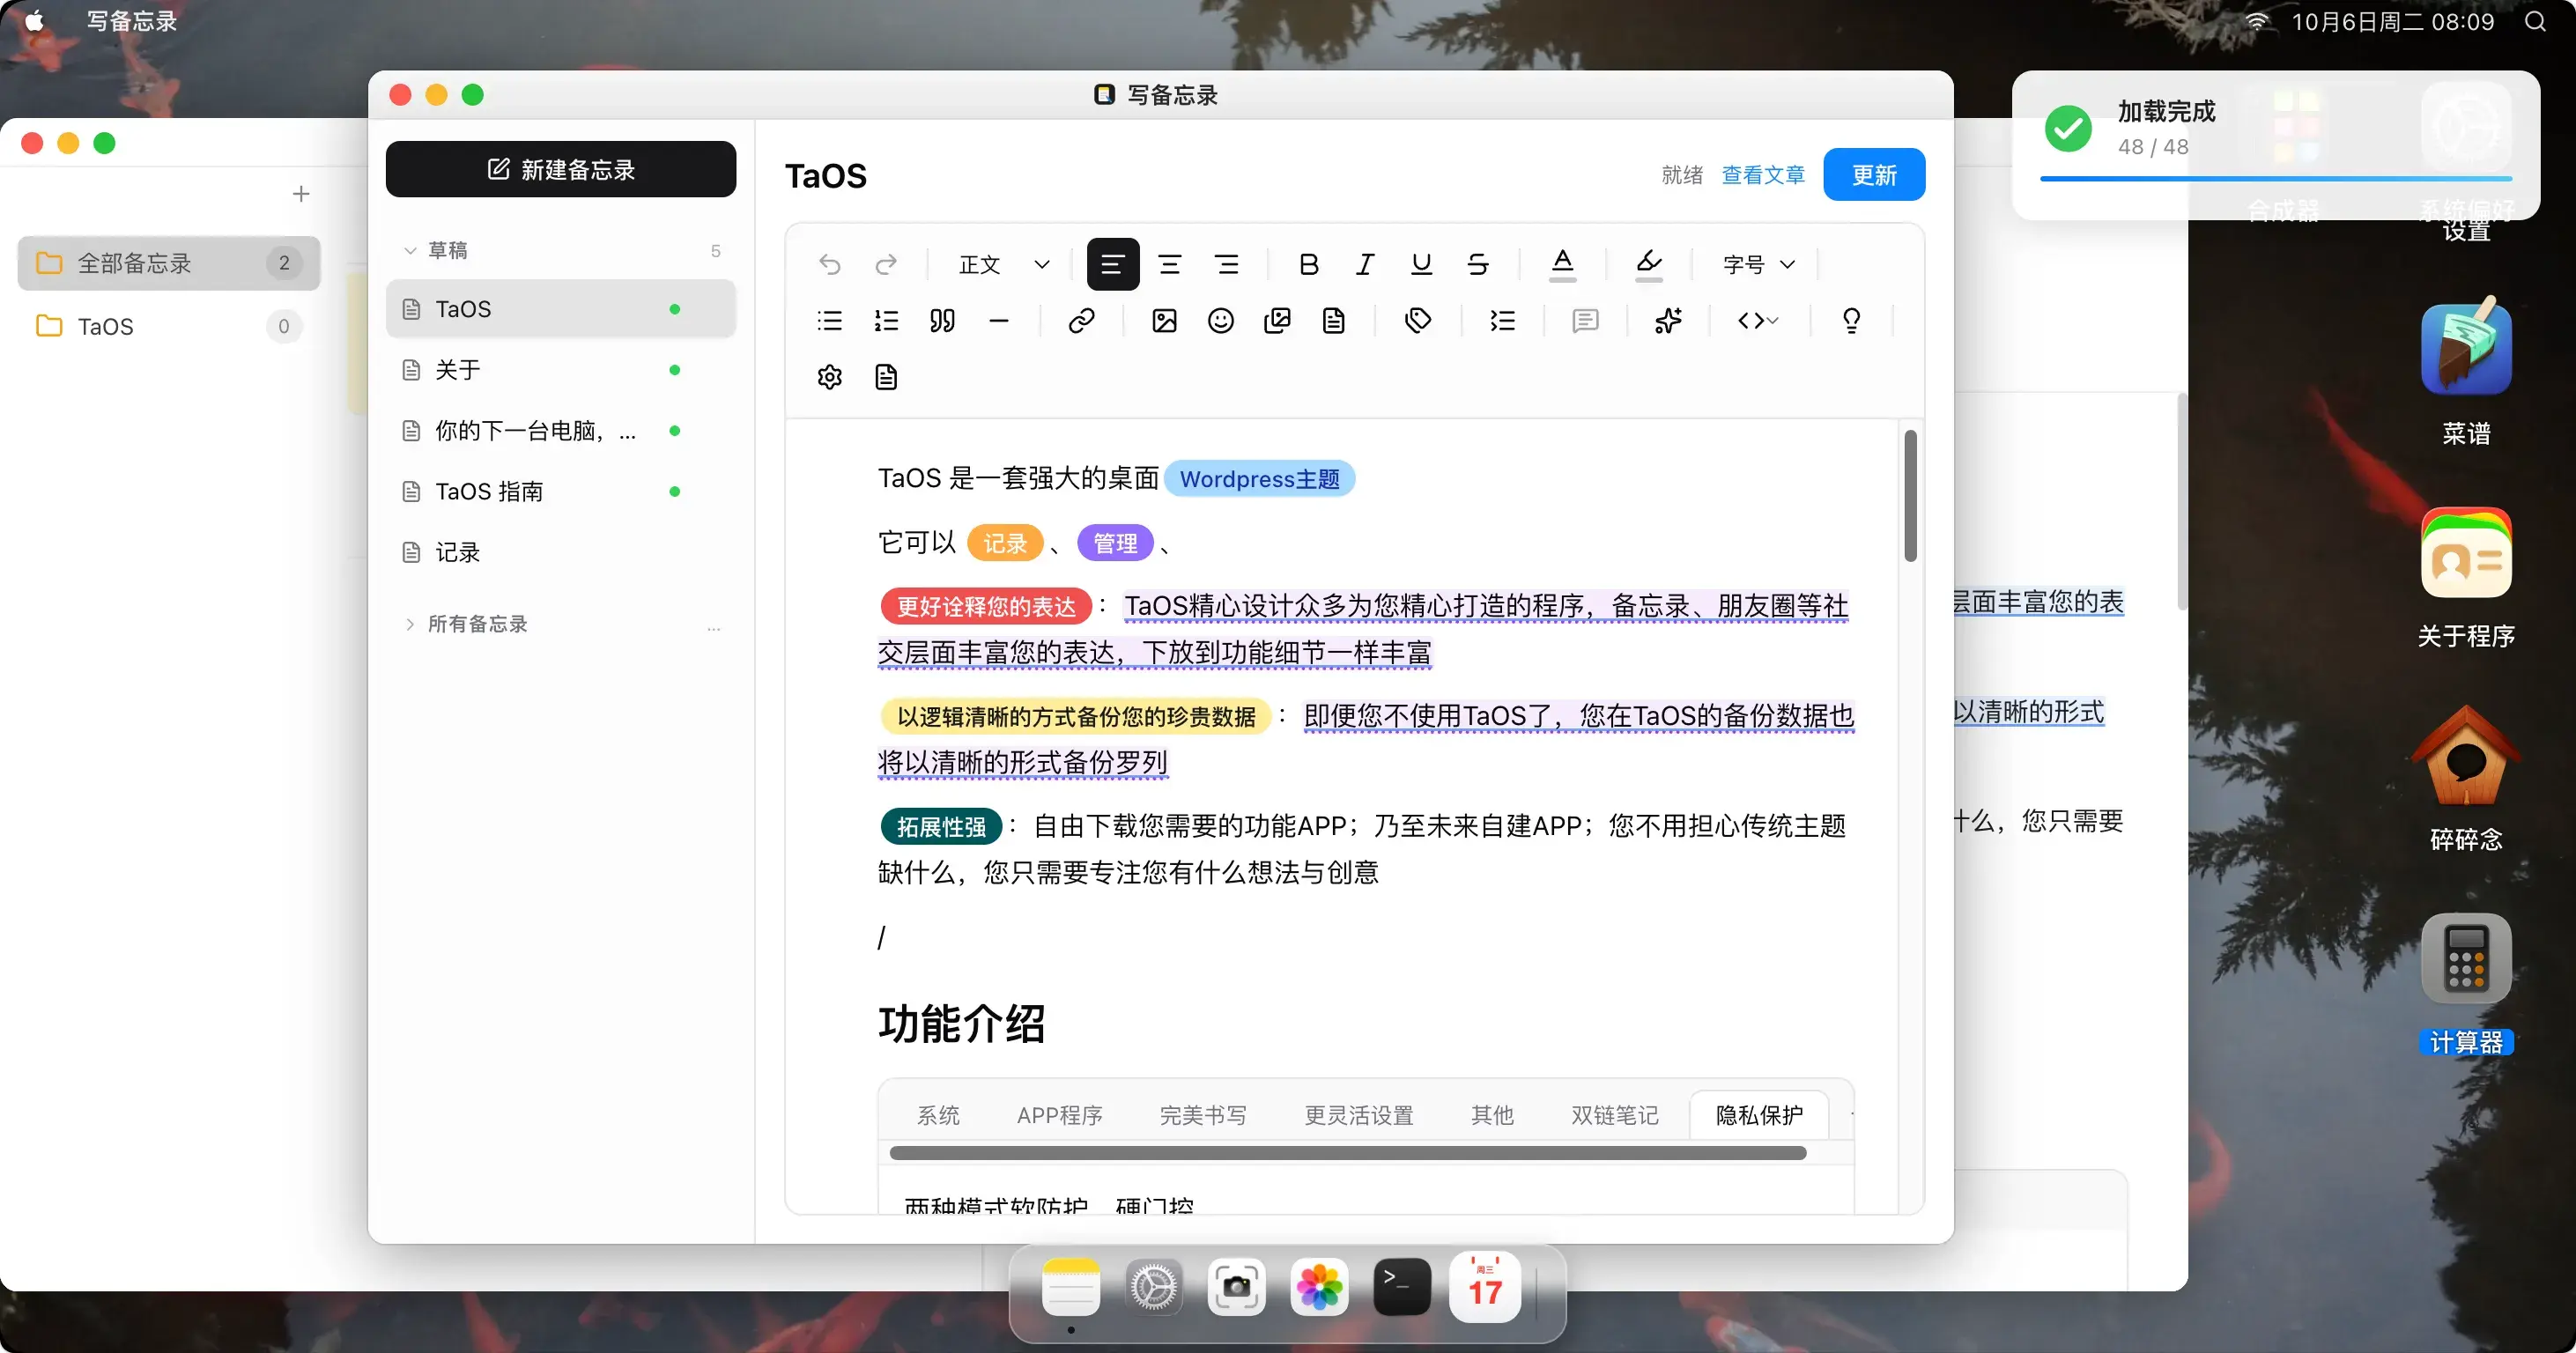Click the lightbulb icon
This screenshot has width=2576, height=1353.
point(1851,321)
